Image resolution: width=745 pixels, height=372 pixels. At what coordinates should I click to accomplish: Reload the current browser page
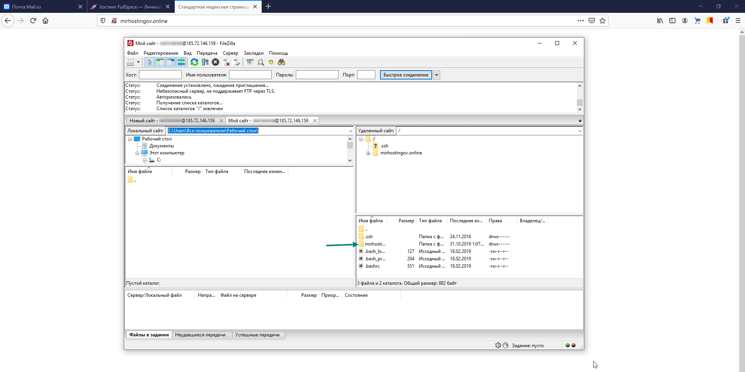tap(33, 21)
